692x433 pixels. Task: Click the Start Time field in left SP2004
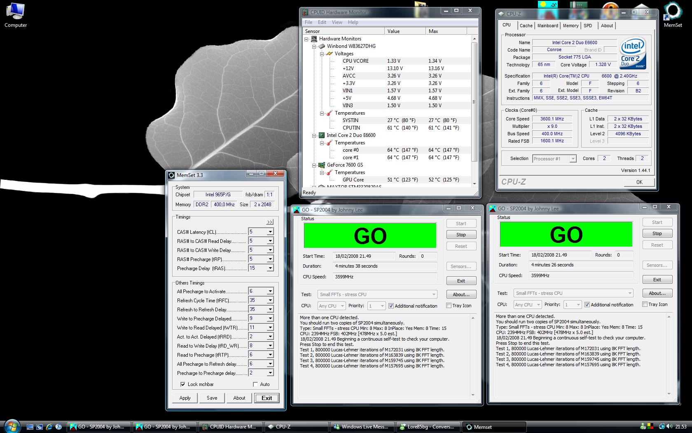[364, 256]
